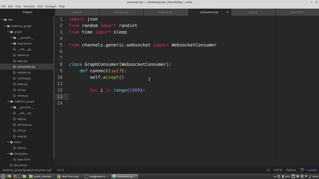The height and width of the screenshot is (179, 319).
Task: Collapse the app root folder chevron
Action: point(2,20)
